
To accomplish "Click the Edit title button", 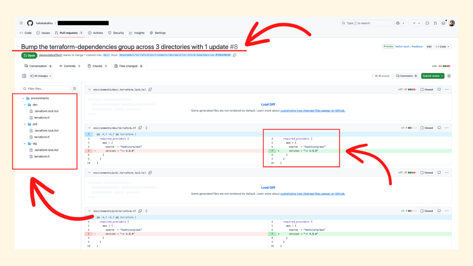I will (x=429, y=47).
